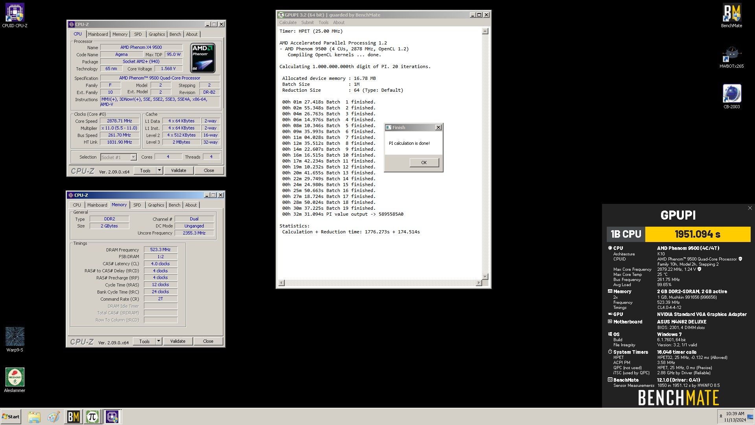The image size is (755, 425).
Task: Switch to BenchMate in the taskbar
Action: (73, 417)
